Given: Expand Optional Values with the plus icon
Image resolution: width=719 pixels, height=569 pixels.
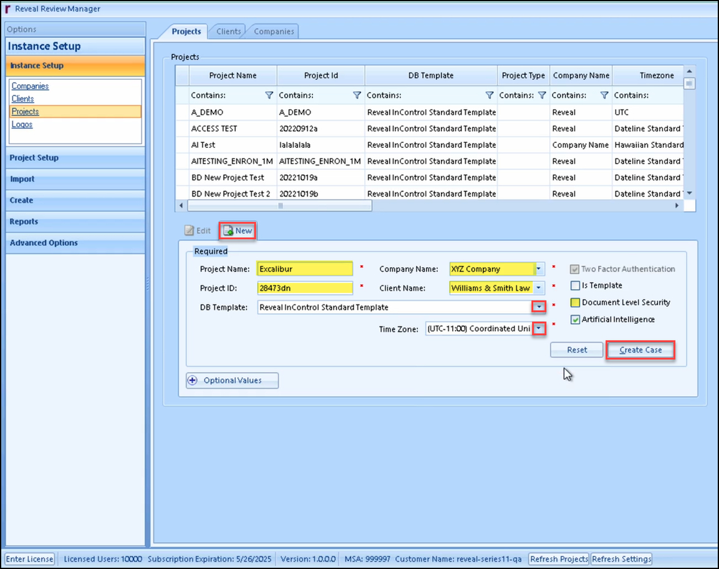Looking at the screenshot, I should click(192, 381).
